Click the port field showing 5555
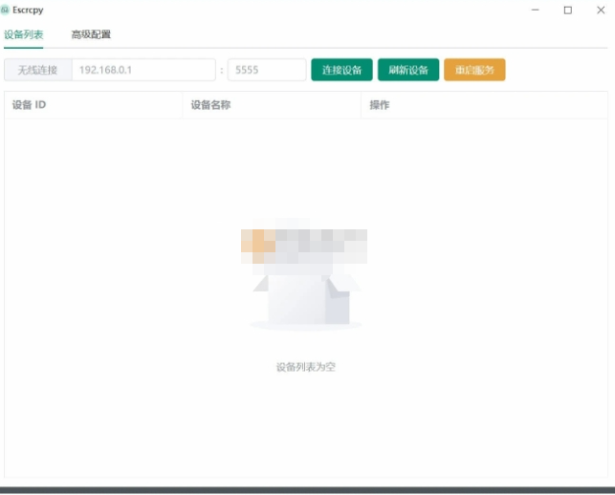615x495 pixels. [x=267, y=70]
